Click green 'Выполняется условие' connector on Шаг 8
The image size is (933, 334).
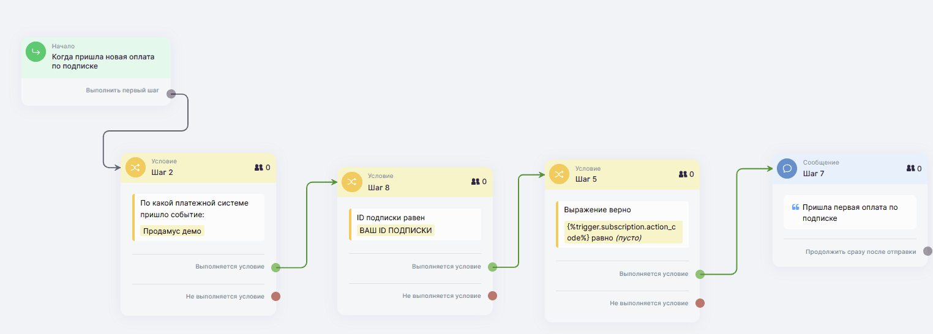(492, 267)
